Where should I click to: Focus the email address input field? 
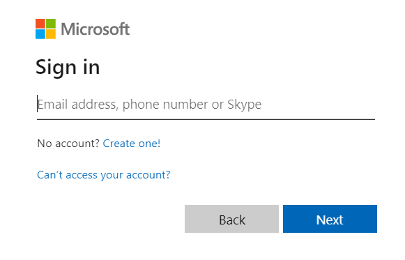206,105
